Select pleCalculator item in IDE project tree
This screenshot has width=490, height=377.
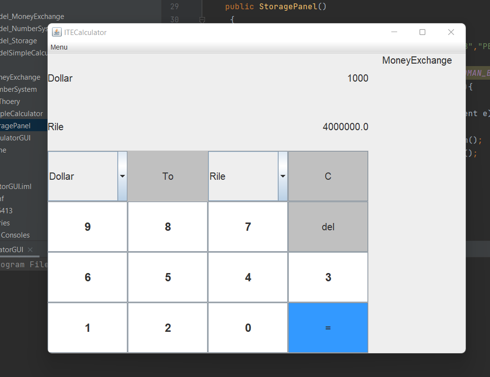click(x=21, y=114)
